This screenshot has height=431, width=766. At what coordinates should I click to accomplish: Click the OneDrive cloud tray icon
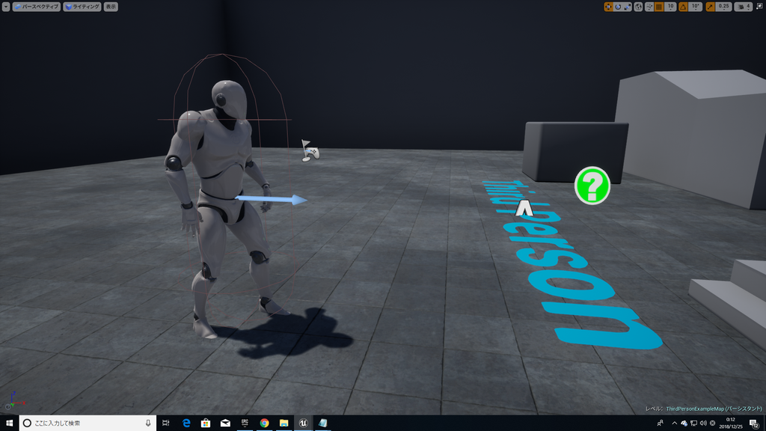point(684,424)
